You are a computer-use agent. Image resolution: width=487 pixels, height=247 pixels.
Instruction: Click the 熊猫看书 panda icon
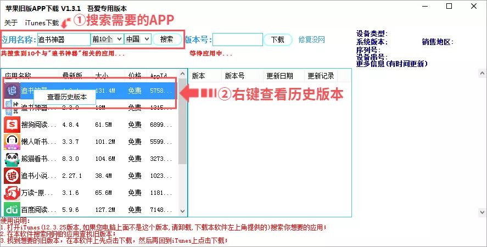[12, 159]
